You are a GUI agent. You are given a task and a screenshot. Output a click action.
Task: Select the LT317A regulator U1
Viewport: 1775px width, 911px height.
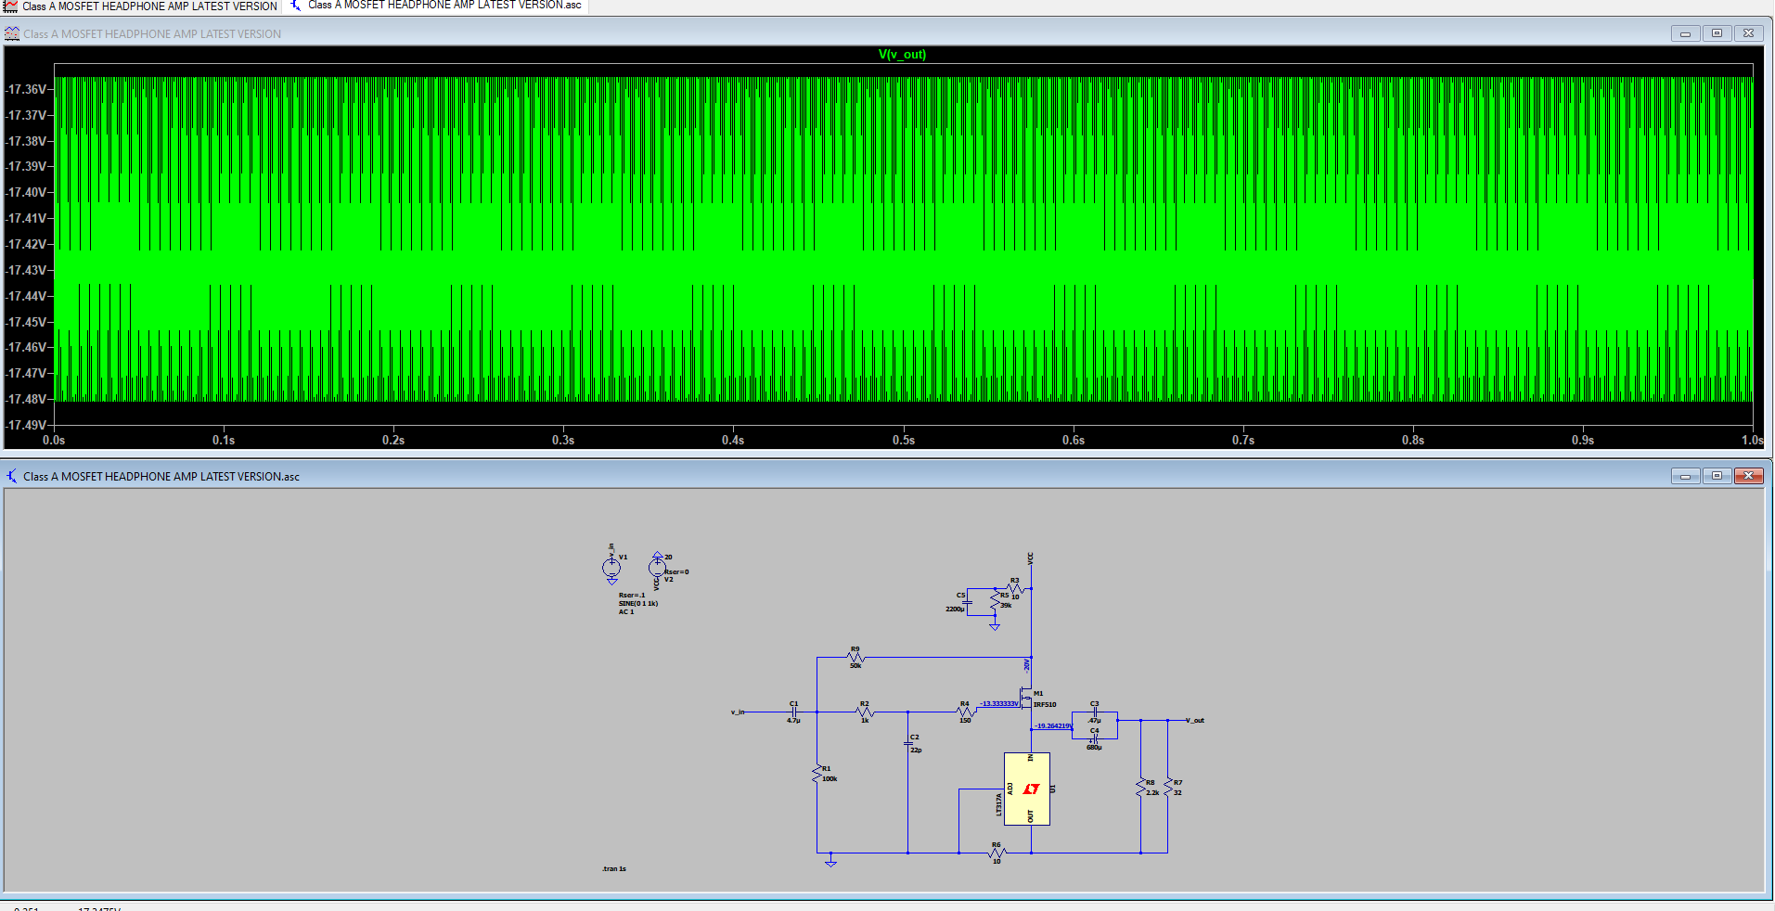pos(1027,789)
